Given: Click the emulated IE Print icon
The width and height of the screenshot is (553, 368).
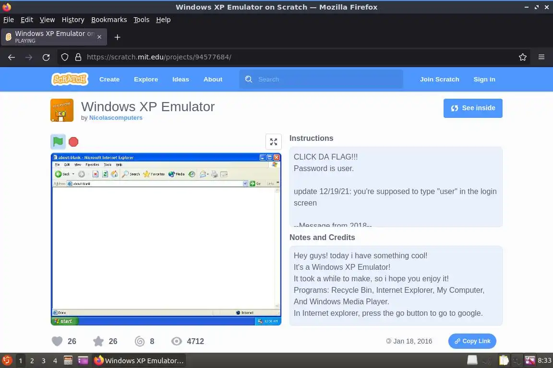Looking at the screenshot, I should (215, 174).
